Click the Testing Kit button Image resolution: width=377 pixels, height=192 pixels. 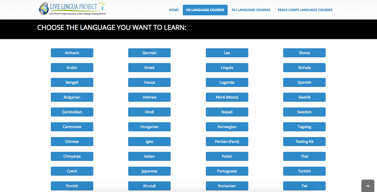[x=304, y=142]
